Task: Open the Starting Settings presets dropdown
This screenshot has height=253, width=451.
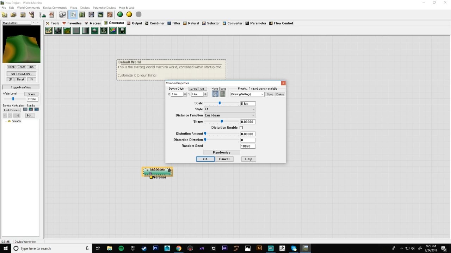Action: point(247,94)
